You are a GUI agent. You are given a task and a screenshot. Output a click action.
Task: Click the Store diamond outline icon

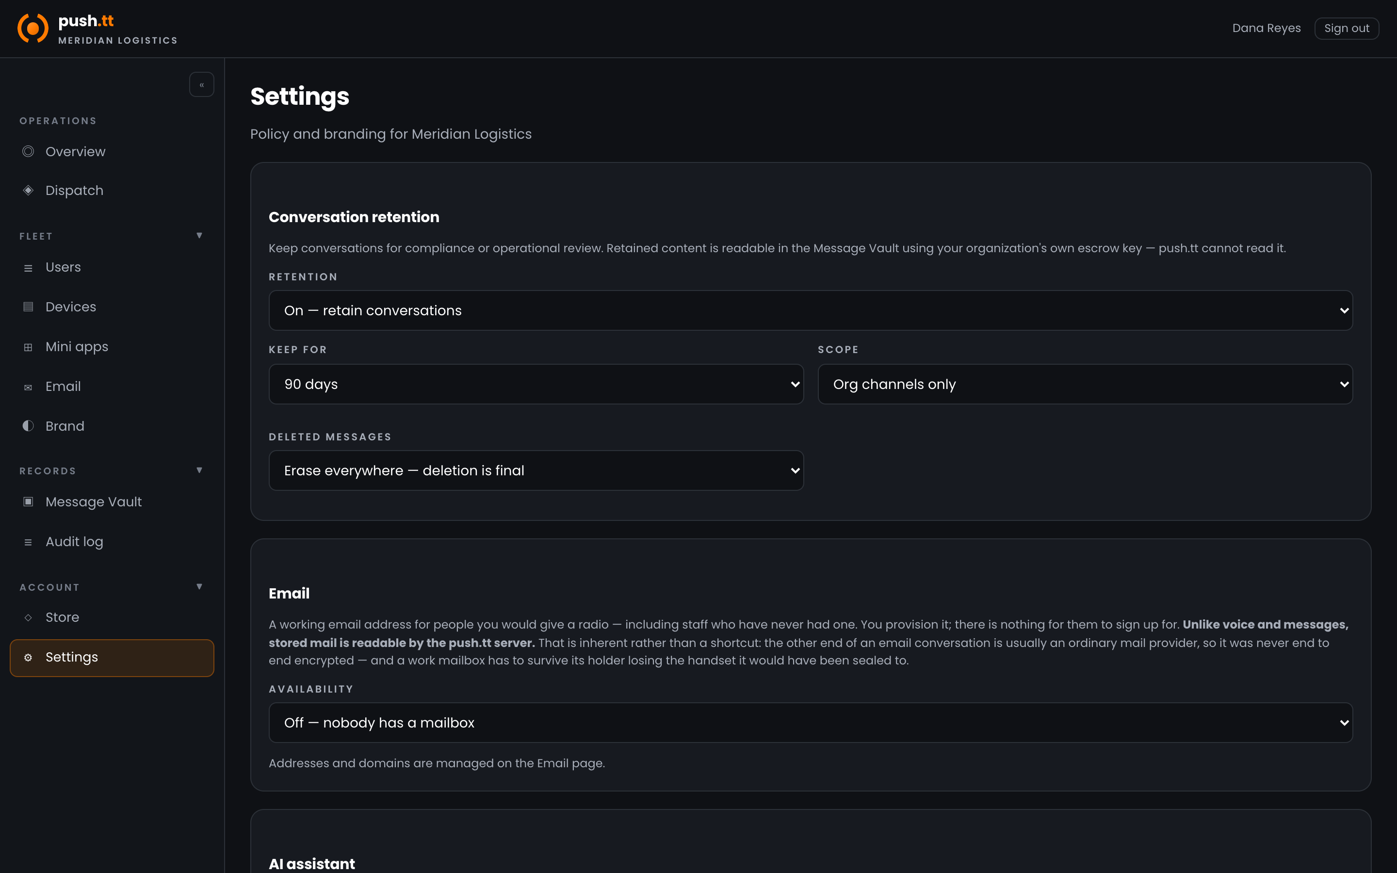pos(28,618)
